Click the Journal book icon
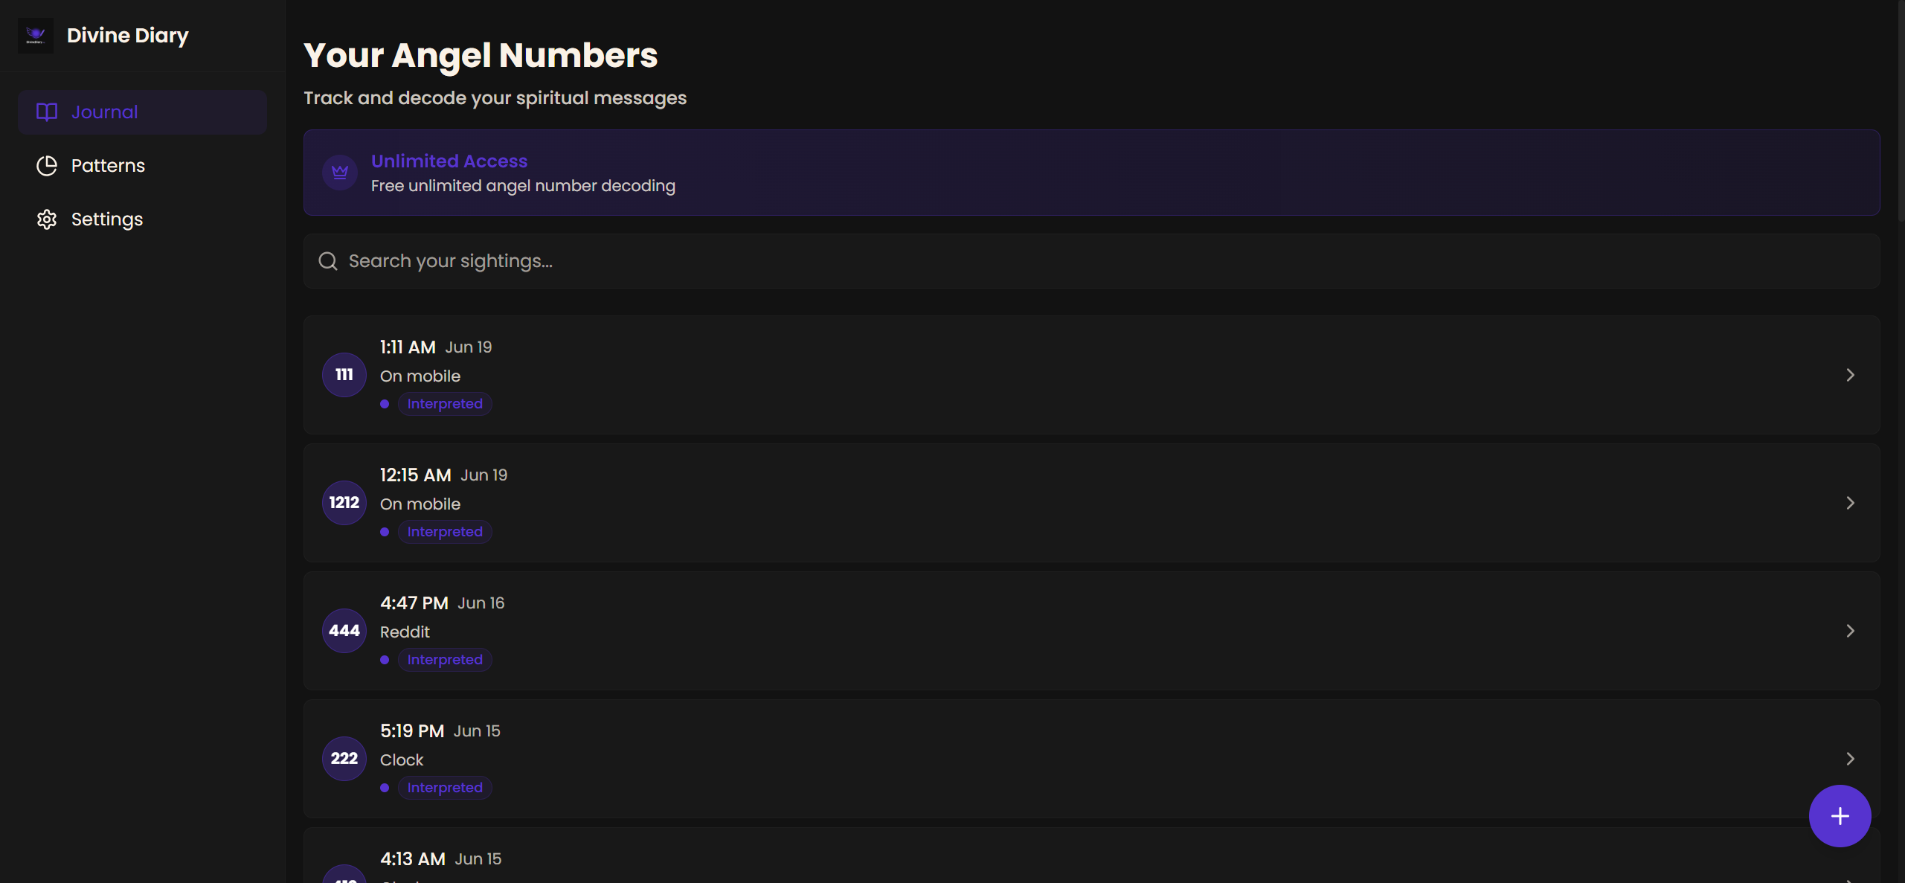The width and height of the screenshot is (1905, 883). (47, 112)
